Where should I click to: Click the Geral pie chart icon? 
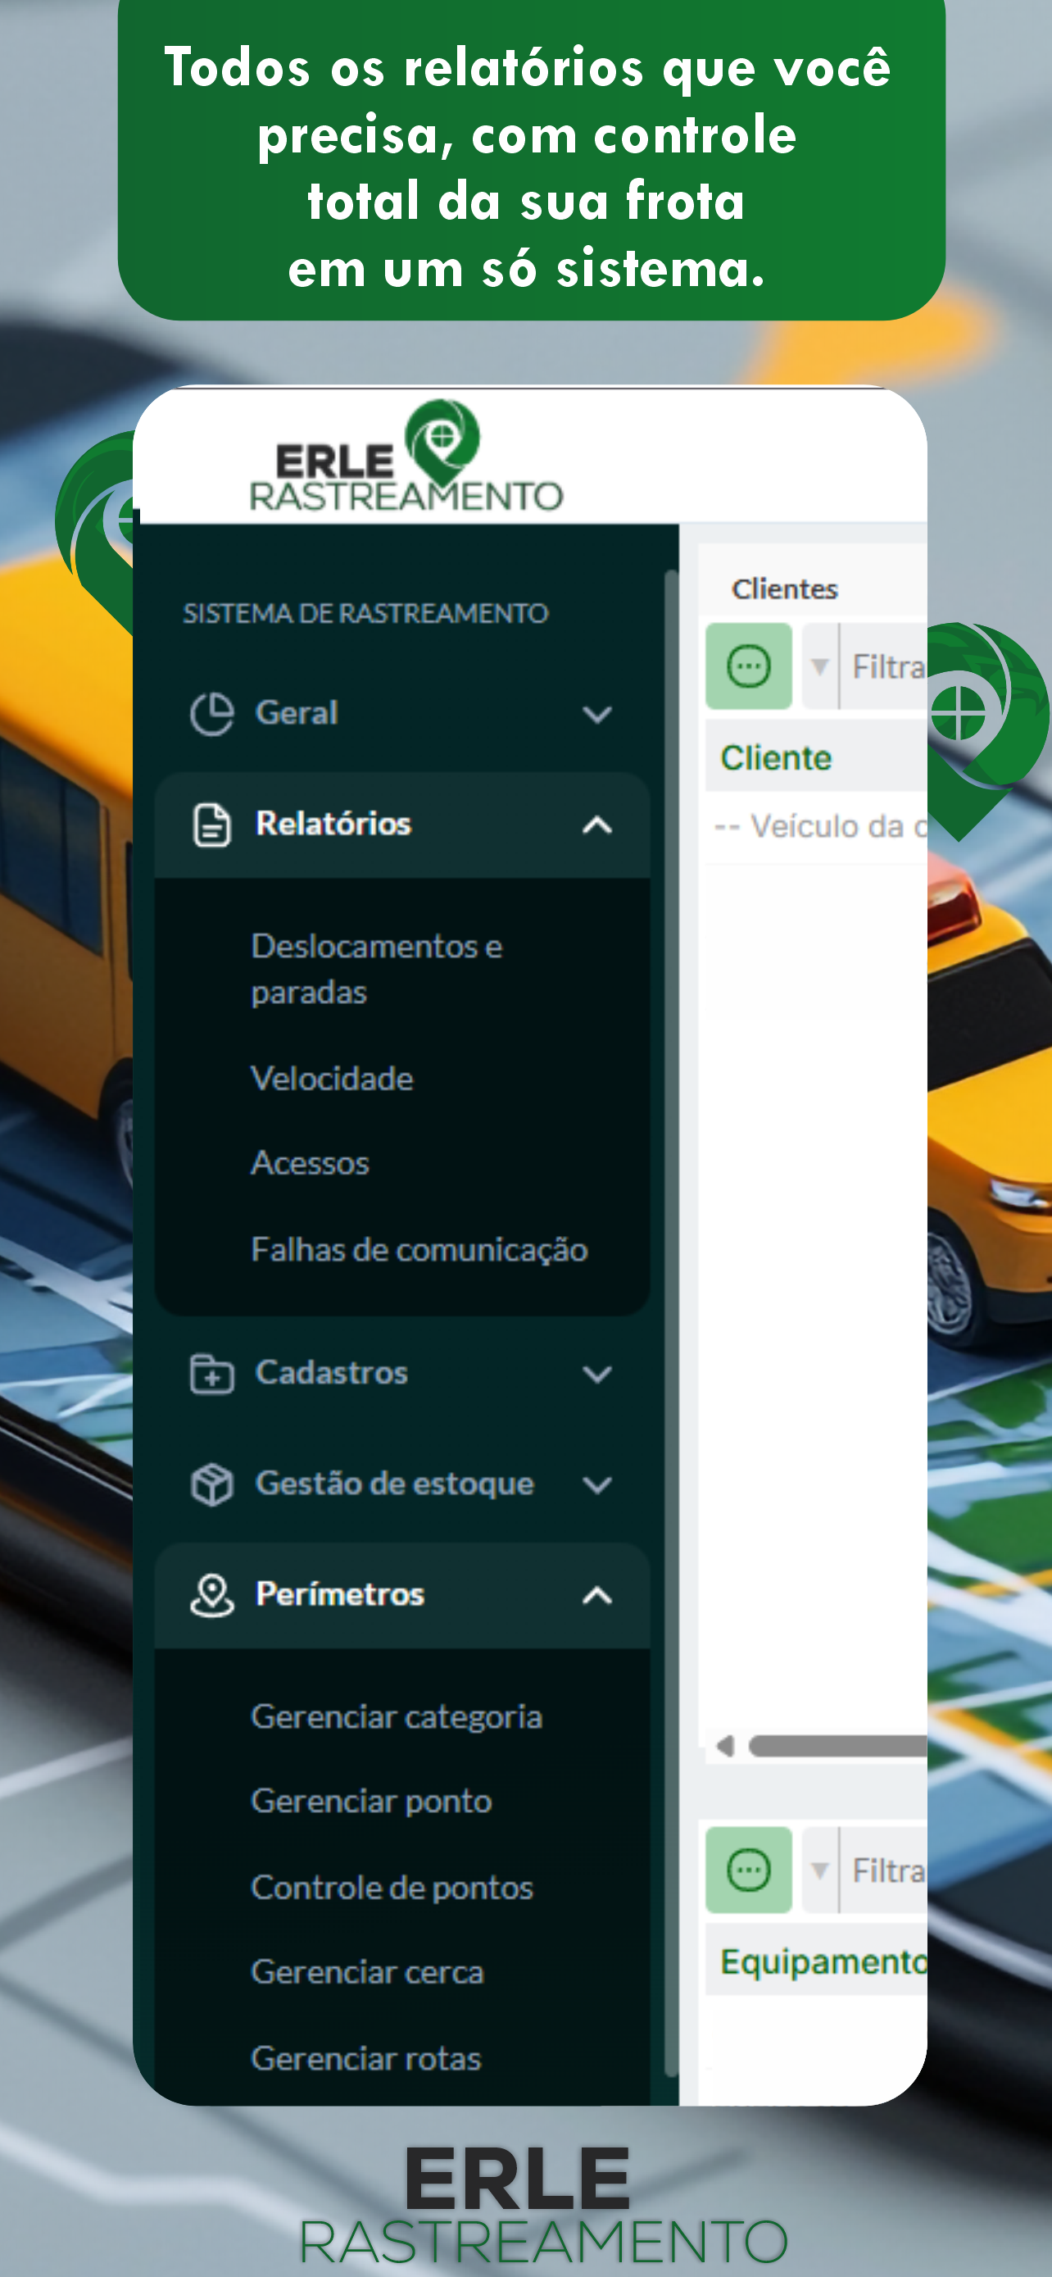click(x=212, y=713)
